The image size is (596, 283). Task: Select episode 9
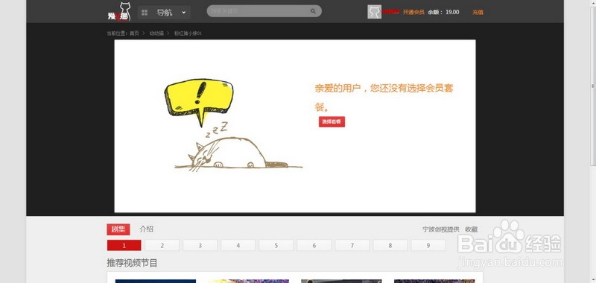point(428,246)
